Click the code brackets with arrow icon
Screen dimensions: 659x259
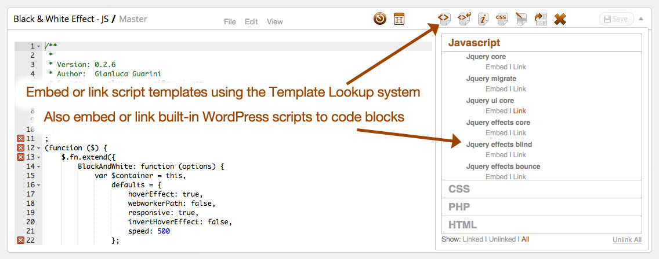[464, 19]
